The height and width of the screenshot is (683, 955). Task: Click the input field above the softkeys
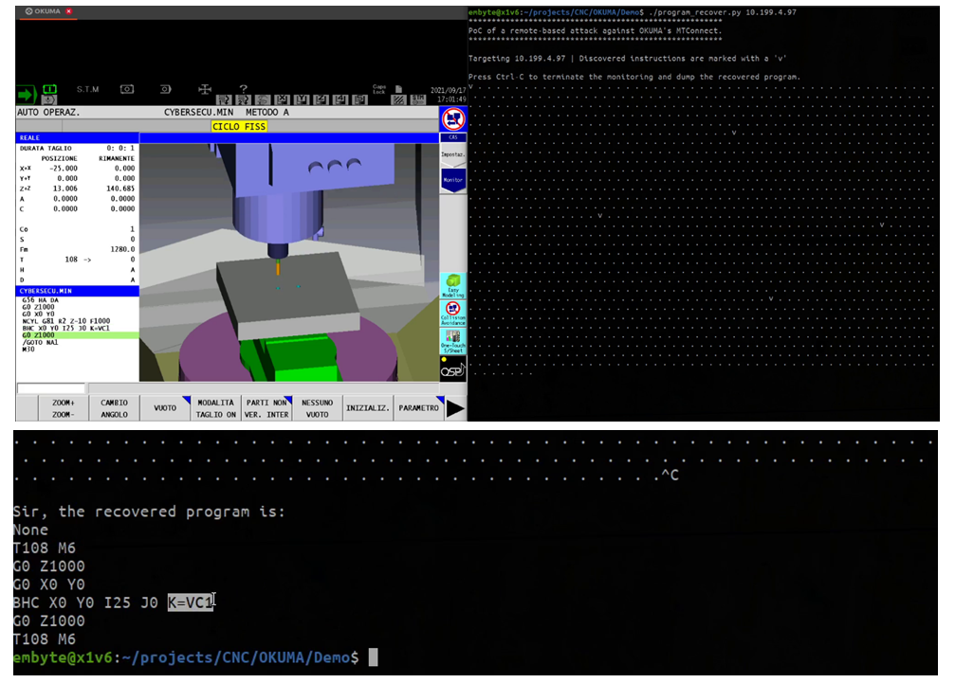(x=50, y=388)
